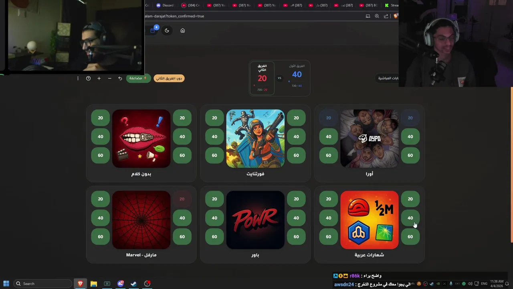
Task: Open notifications bell in system tray
Action: coord(507,284)
